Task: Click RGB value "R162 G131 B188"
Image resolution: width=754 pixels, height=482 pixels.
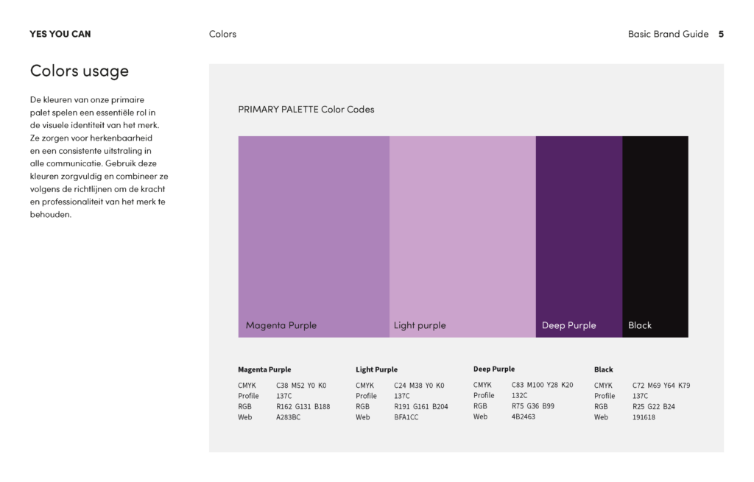Action: coord(303,406)
